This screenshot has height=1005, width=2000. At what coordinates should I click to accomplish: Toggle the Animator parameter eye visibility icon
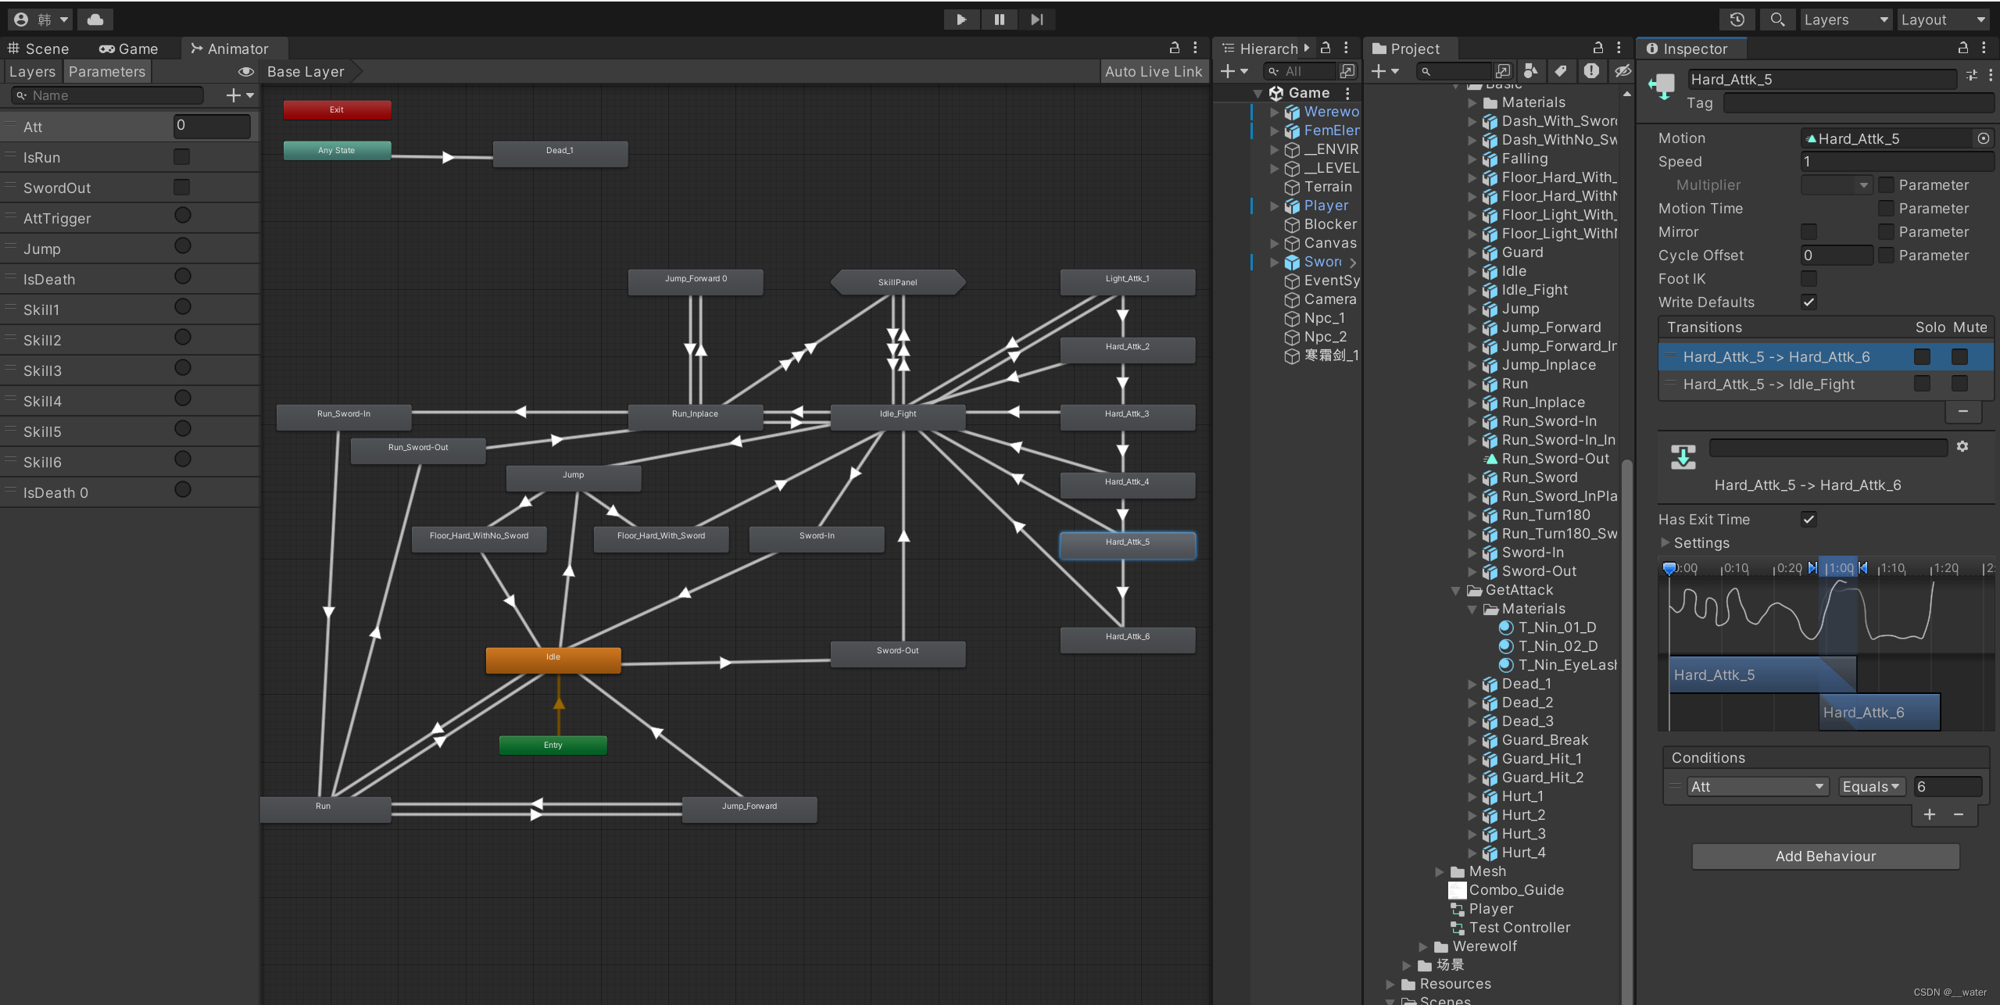(246, 72)
